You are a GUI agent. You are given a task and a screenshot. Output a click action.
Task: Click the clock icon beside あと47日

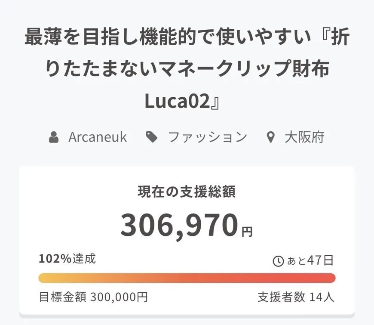pos(278,261)
